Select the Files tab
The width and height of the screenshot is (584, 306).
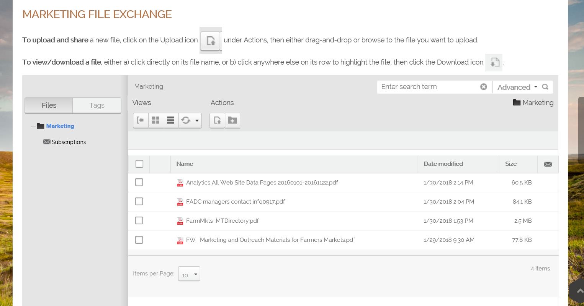click(x=49, y=105)
